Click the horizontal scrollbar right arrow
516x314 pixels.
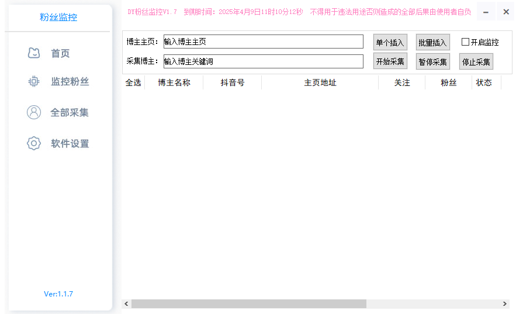click(505, 304)
